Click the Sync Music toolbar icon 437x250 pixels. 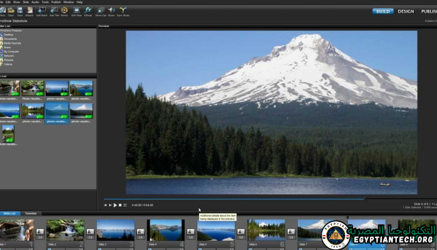click(x=123, y=11)
